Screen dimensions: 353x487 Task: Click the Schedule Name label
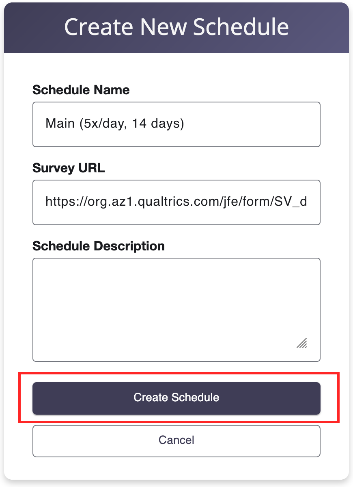81,90
